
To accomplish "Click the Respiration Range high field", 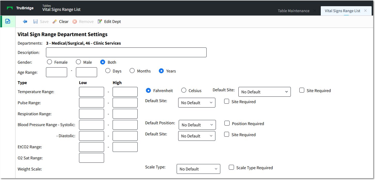I will coord(125,114).
